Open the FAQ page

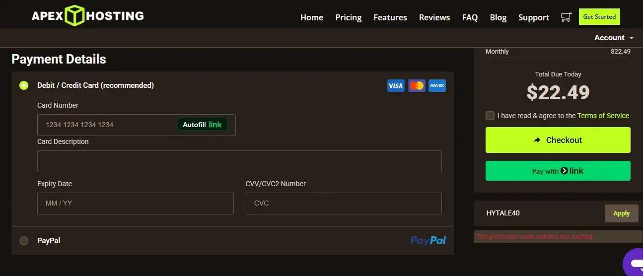click(470, 17)
